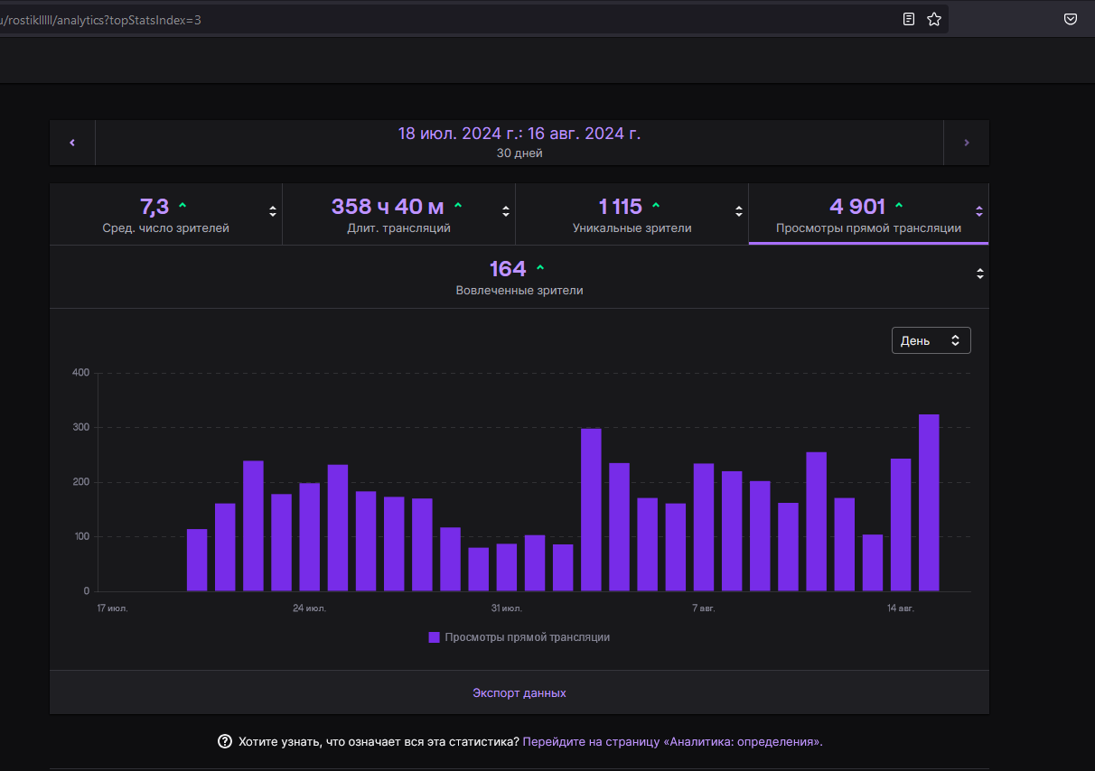Bookmark this page with star icon

click(x=934, y=19)
